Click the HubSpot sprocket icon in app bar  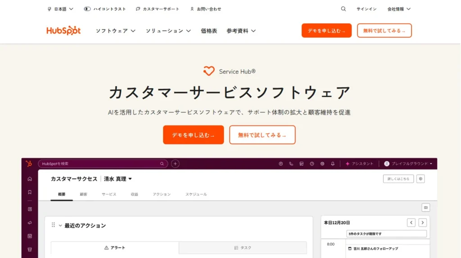(x=29, y=164)
